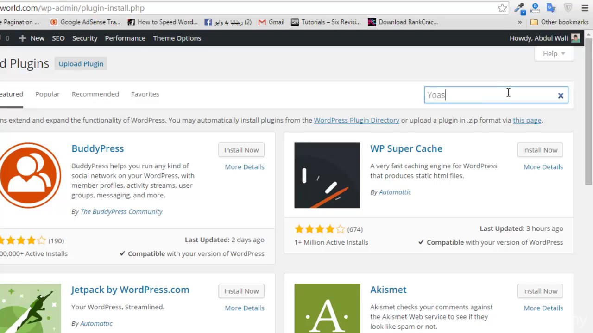View More Details for WP Super Cache

pyautogui.click(x=543, y=167)
